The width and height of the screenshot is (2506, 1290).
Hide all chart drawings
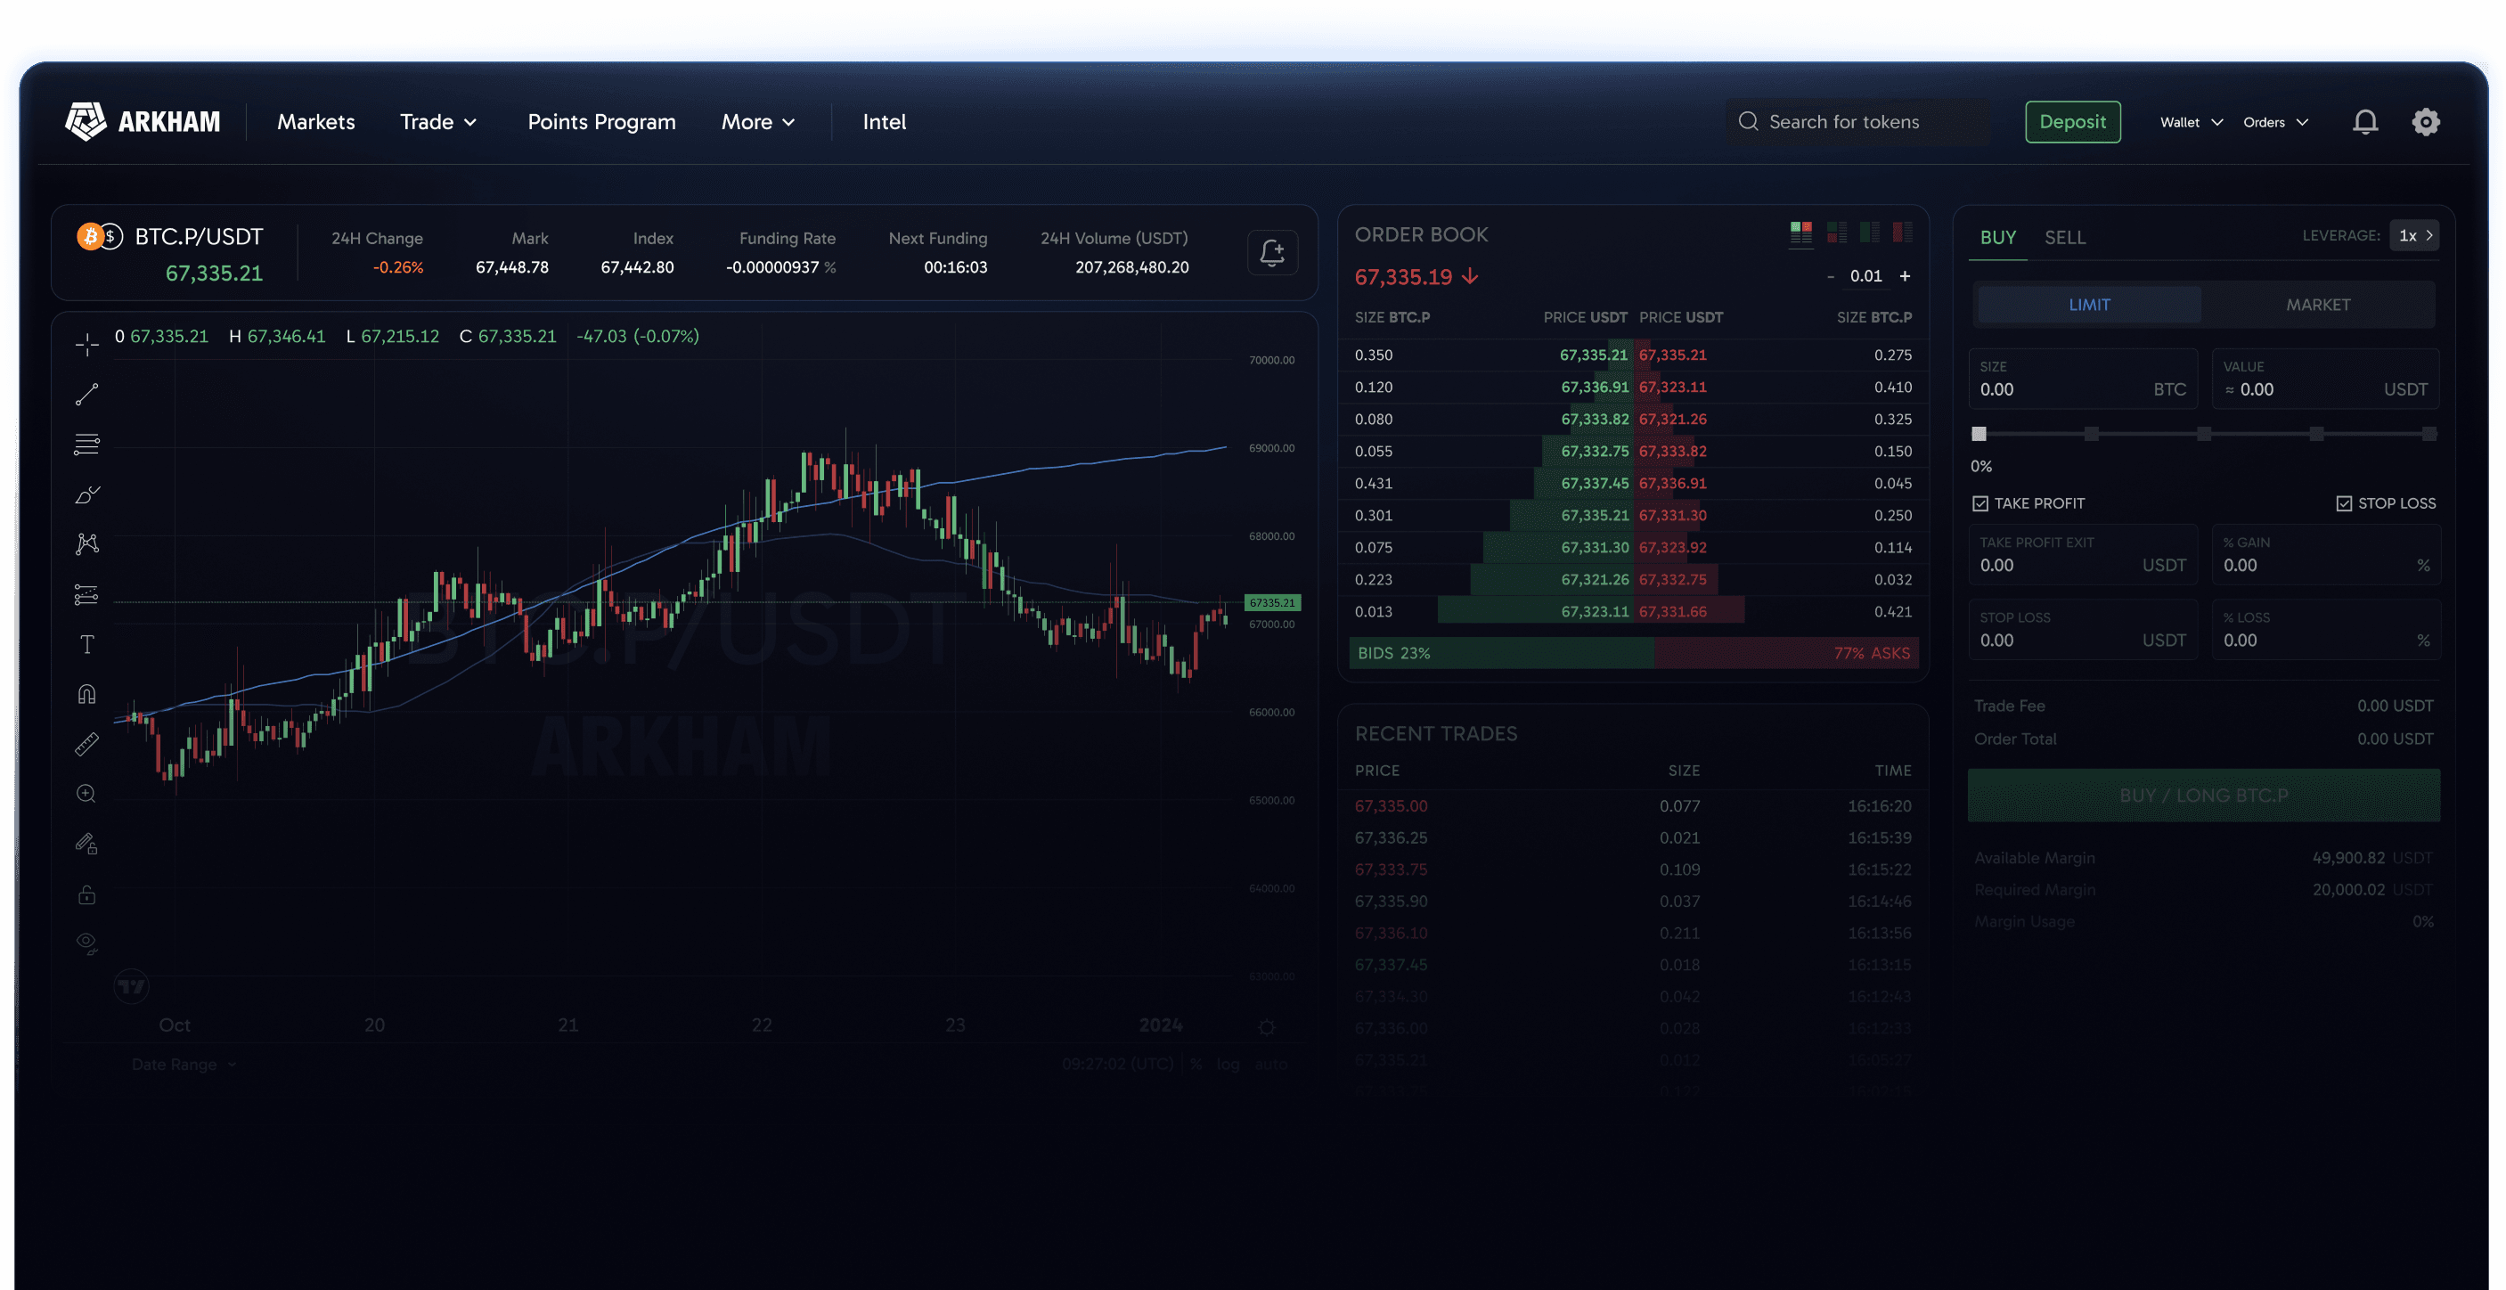click(86, 943)
